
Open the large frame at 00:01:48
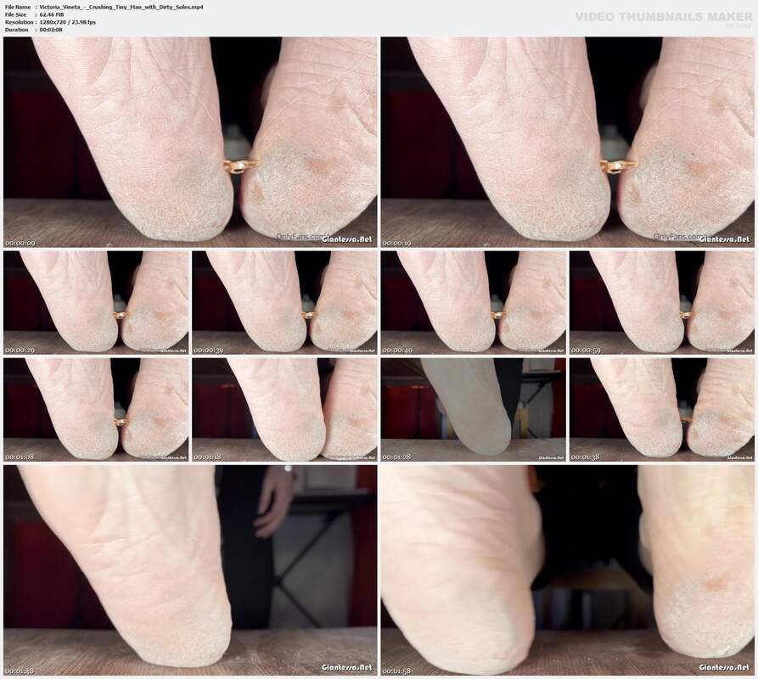tap(190, 570)
